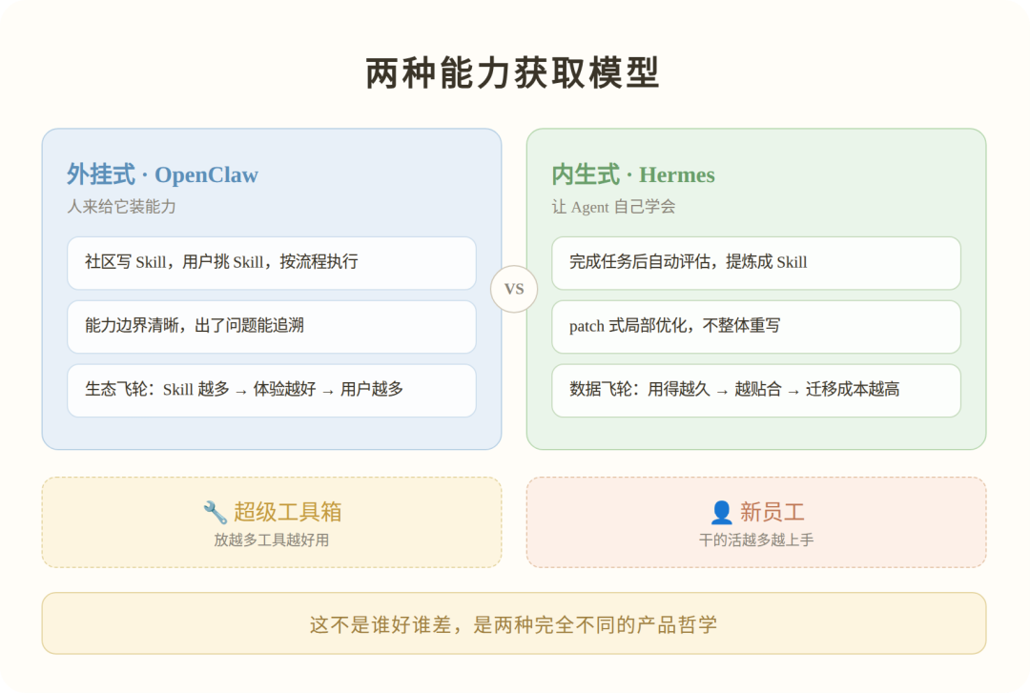Click the text 放越多工具越好用
The width and height of the screenshot is (1030, 693).
point(271,540)
